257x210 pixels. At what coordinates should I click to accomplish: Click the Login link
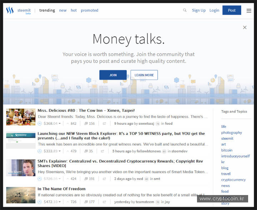(214, 10)
